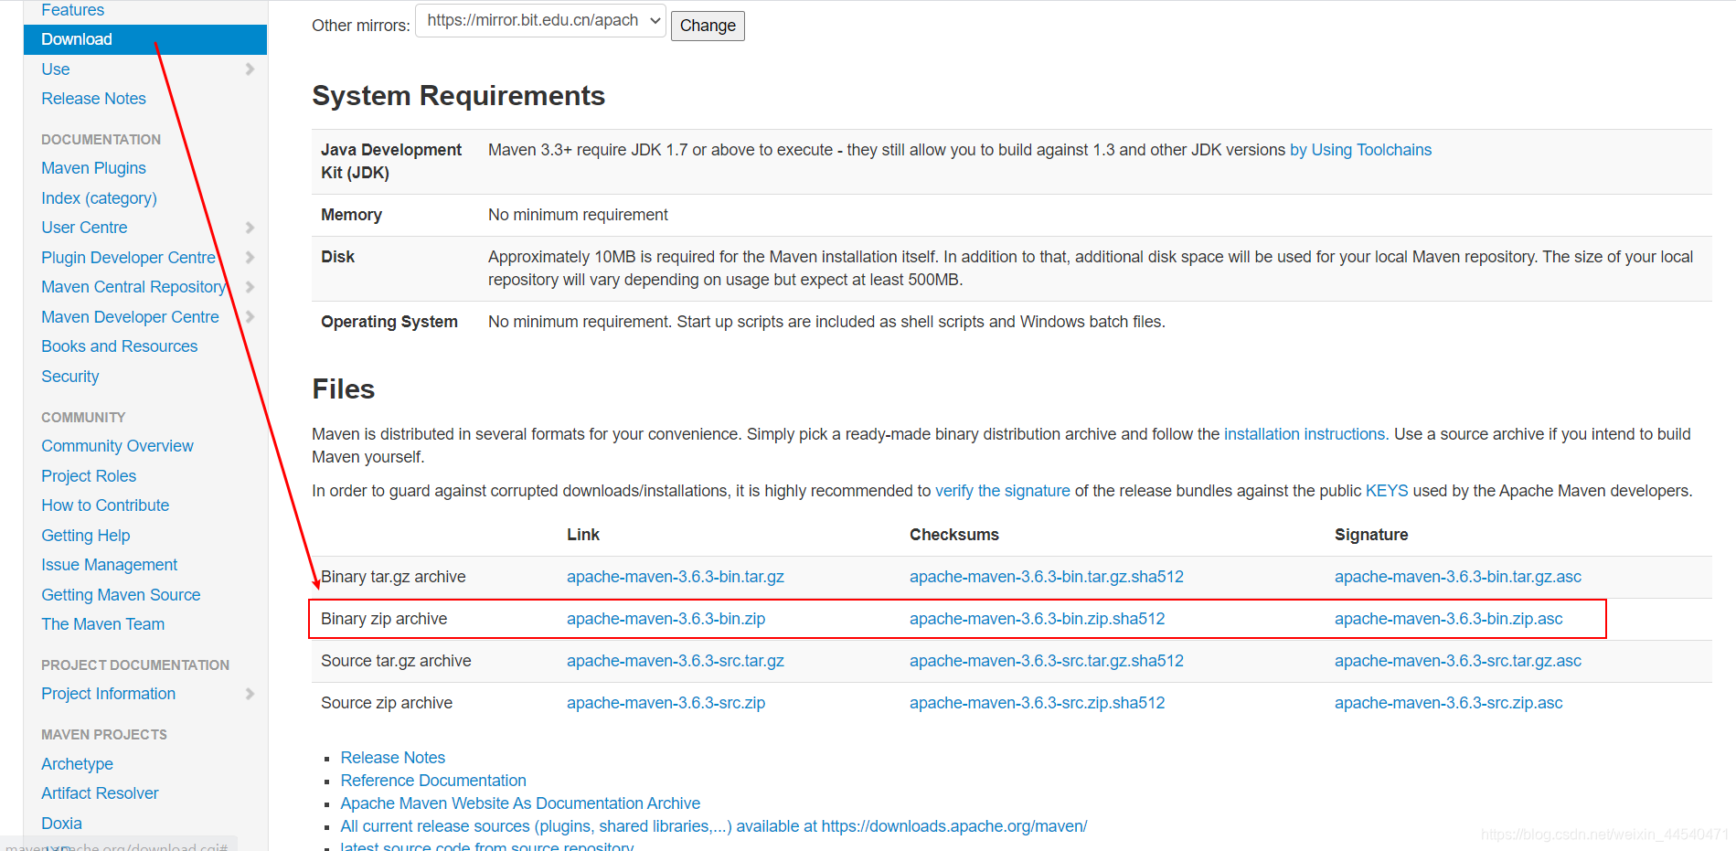Click the Signature column header

pyautogui.click(x=1370, y=535)
